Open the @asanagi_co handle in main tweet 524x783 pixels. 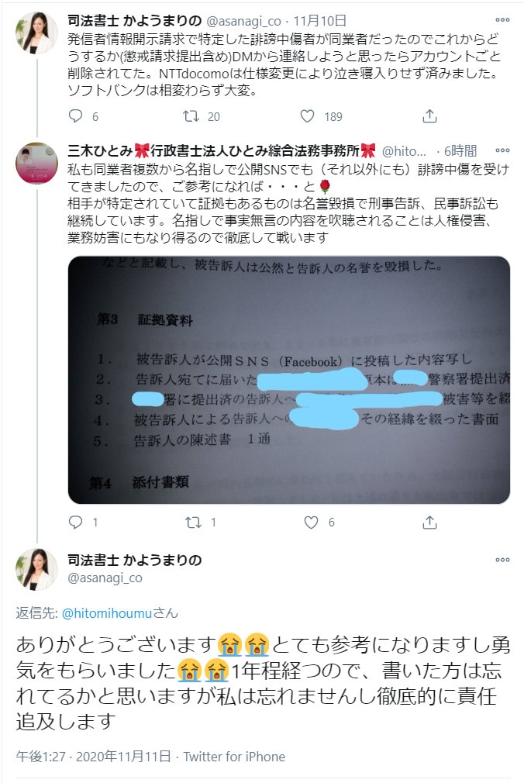click(x=105, y=578)
